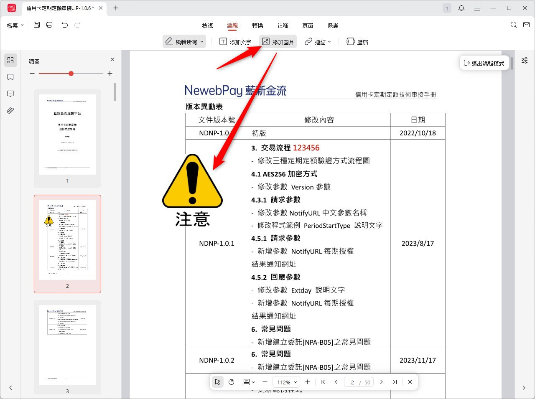Click the red text 123456
The image size is (535, 399).
pos(306,148)
